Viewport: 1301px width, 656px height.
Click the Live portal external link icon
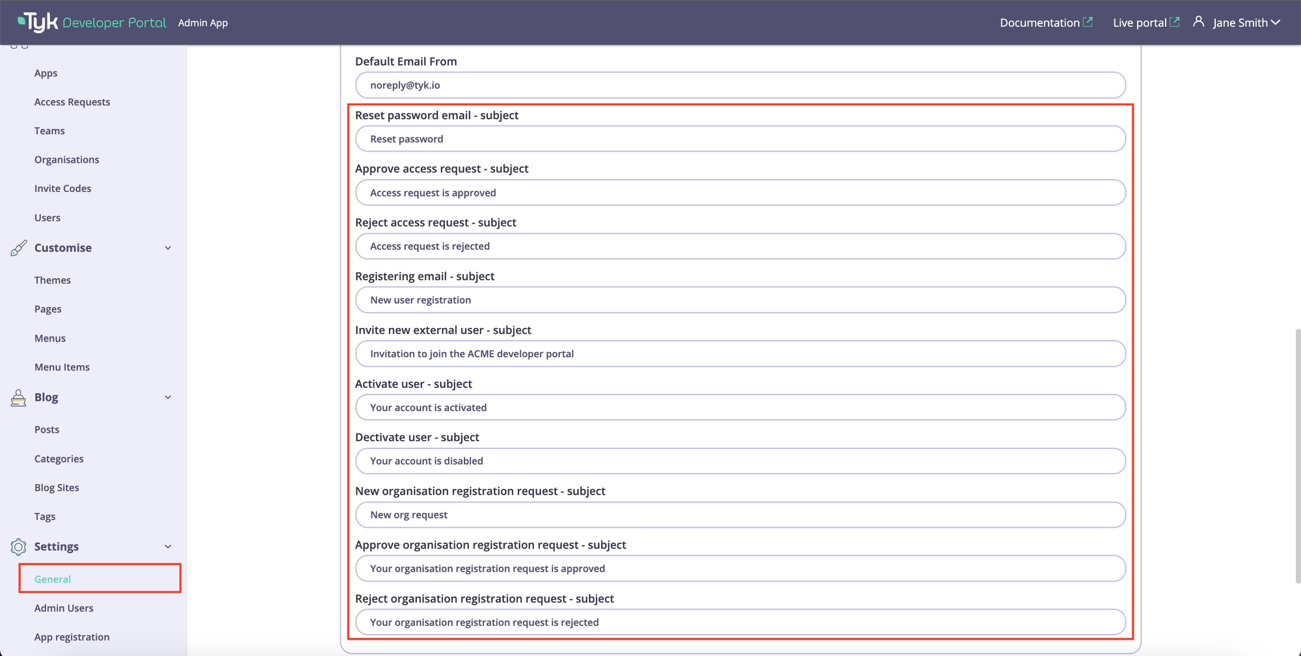tap(1174, 22)
